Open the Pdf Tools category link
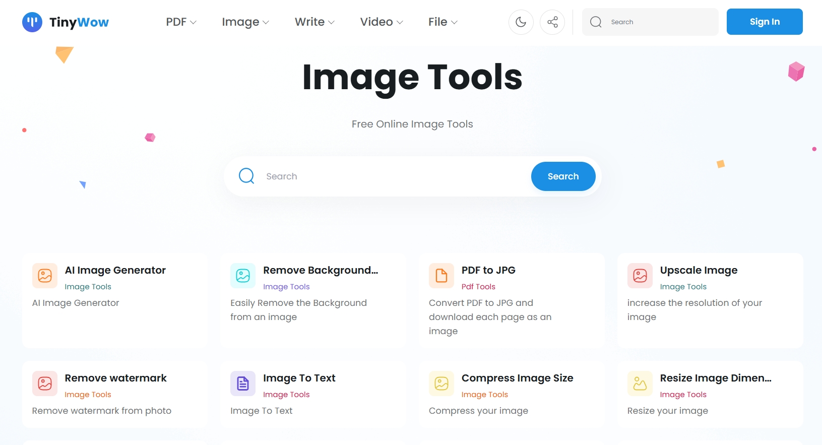The height and width of the screenshot is (445, 822). [478, 287]
